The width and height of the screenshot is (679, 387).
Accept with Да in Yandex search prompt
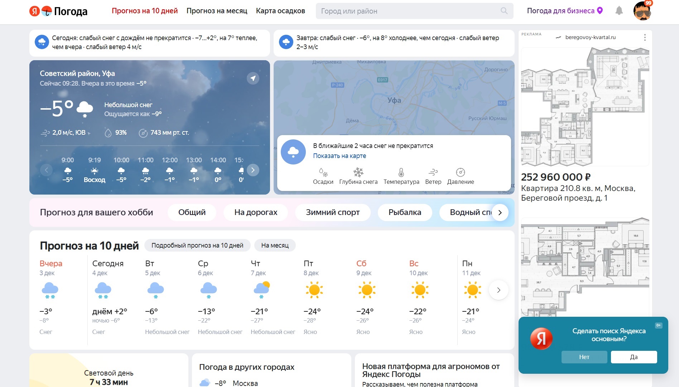click(634, 357)
